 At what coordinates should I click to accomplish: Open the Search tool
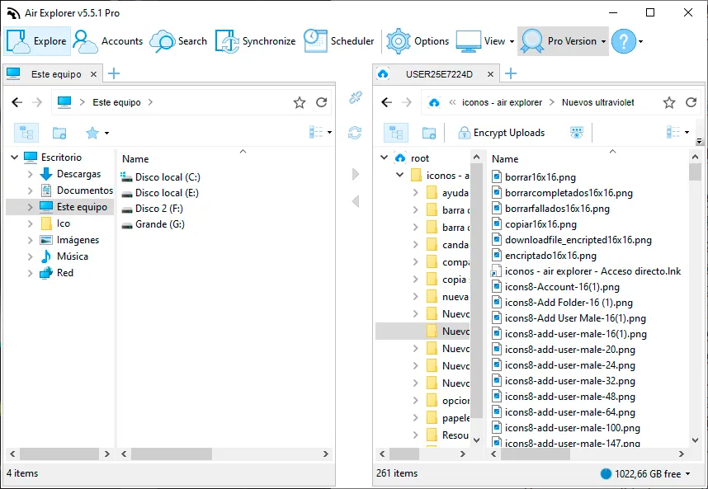178,41
